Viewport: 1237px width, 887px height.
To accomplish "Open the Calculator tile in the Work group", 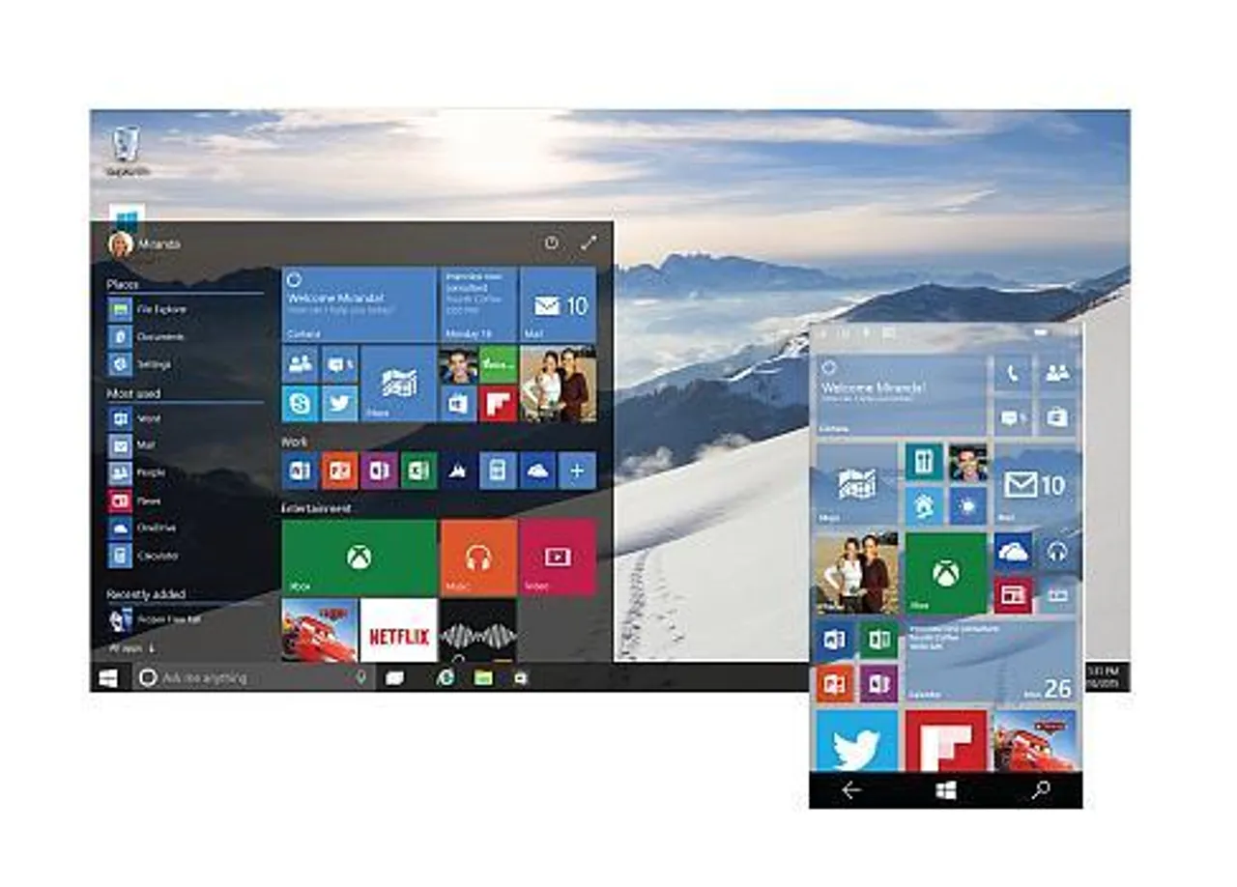I will [x=498, y=471].
